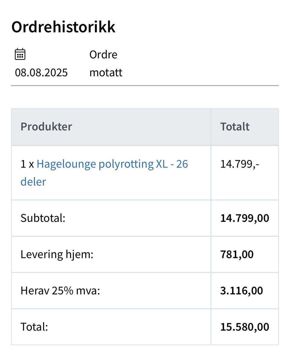Click the '1 x' quantity text

(27, 164)
